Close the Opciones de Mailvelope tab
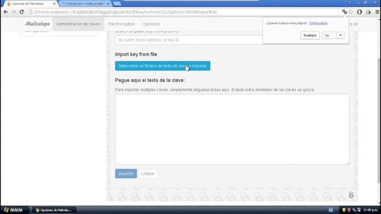The width and height of the screenshot is (381, 214). pos(54,4)
